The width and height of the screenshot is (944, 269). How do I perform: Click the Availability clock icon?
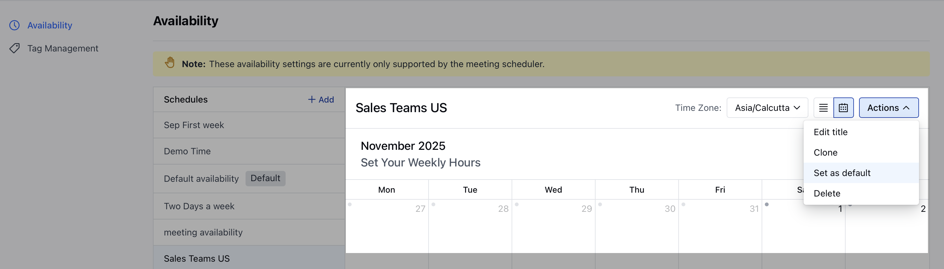click(x=14, y=25)
